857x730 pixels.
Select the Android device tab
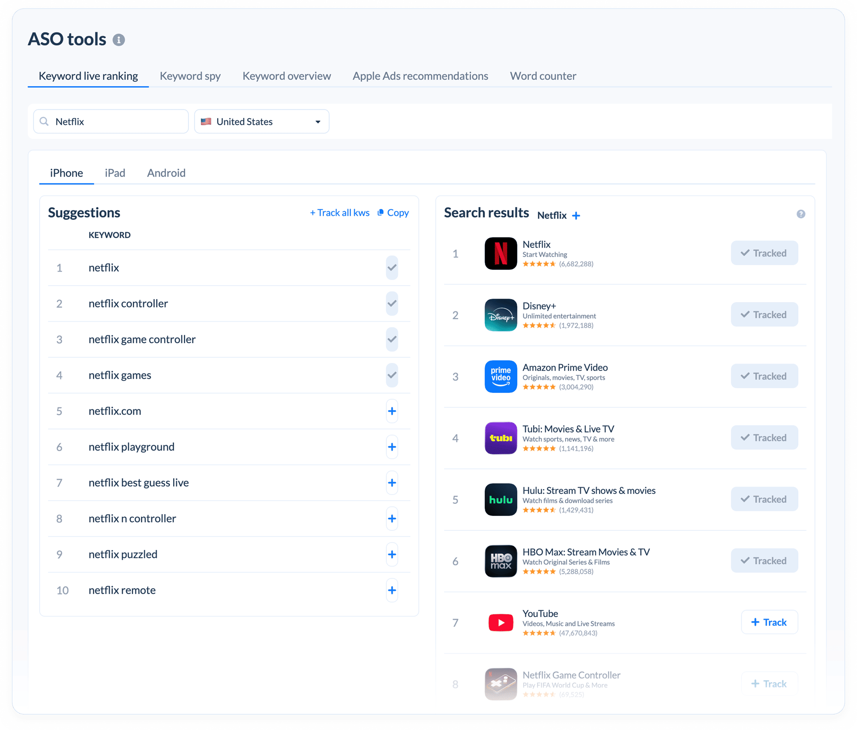(x=166, y=173)
